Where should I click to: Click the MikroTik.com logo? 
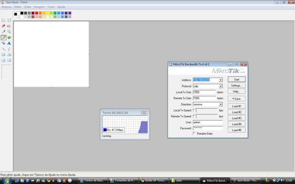pos(228,71)
